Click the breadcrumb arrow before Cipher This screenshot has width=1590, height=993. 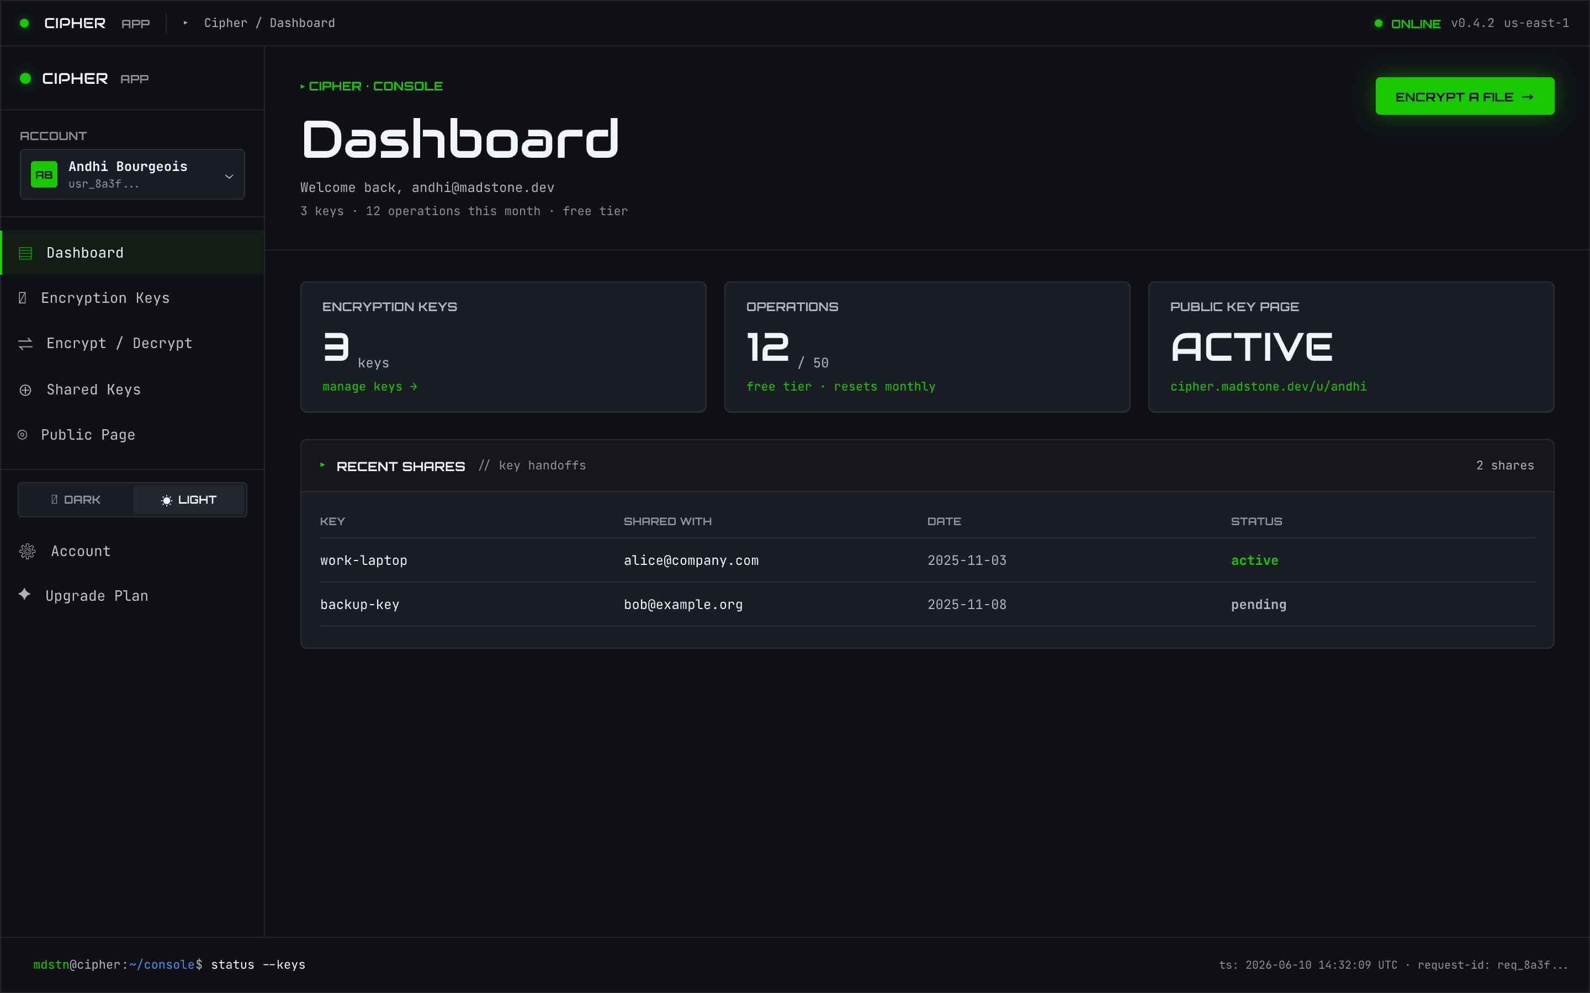pos(186,23)
